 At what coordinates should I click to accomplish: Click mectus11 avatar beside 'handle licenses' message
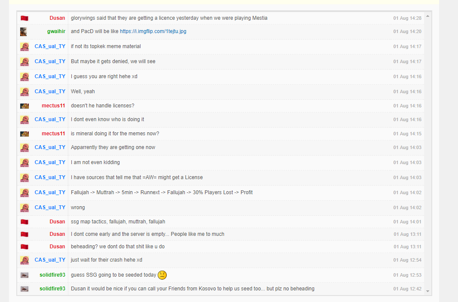pyautogui.click(x=24, y=106)
